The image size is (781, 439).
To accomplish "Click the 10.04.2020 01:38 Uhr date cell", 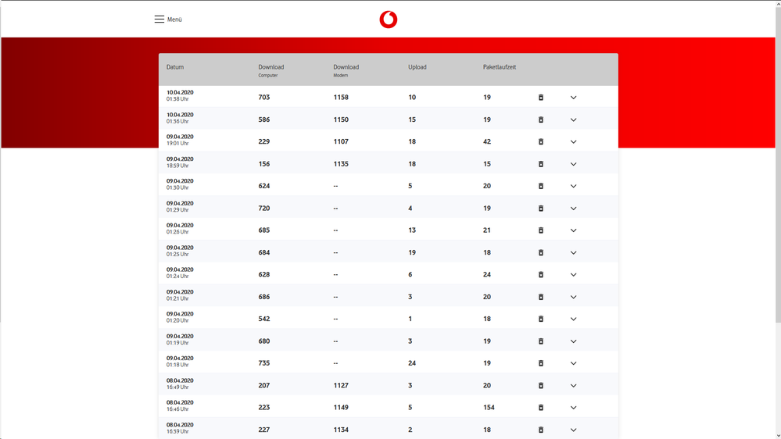I will pos(180,95).
